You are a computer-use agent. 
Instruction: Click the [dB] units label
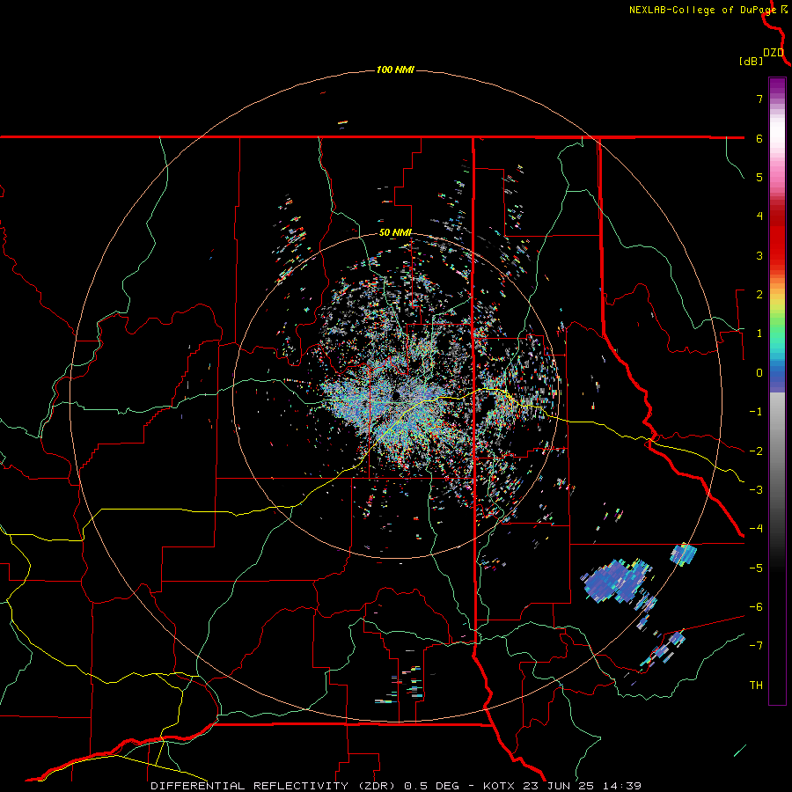[x=752, y=61]
